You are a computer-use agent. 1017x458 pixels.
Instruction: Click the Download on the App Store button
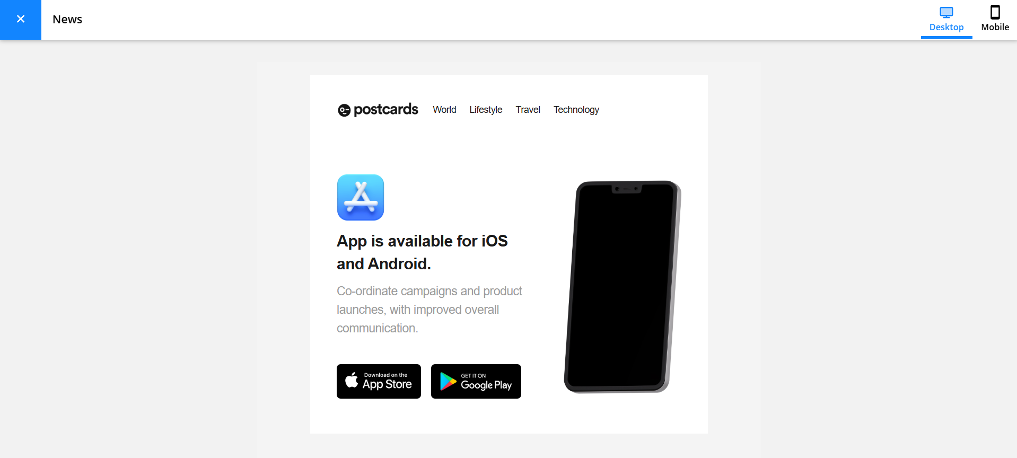379,381
